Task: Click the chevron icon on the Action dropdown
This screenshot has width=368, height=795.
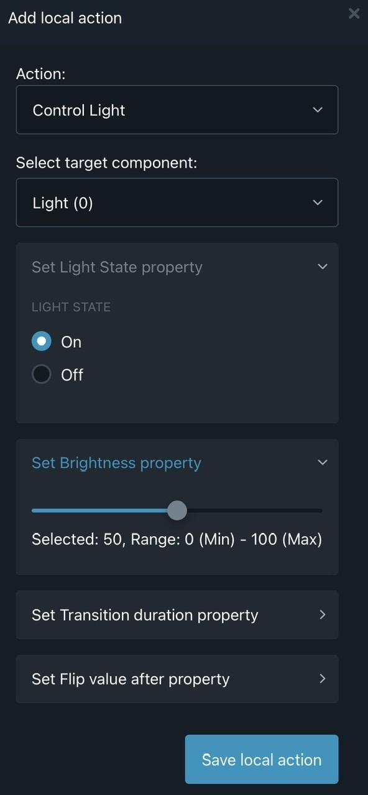Action: tap(318, 109)
